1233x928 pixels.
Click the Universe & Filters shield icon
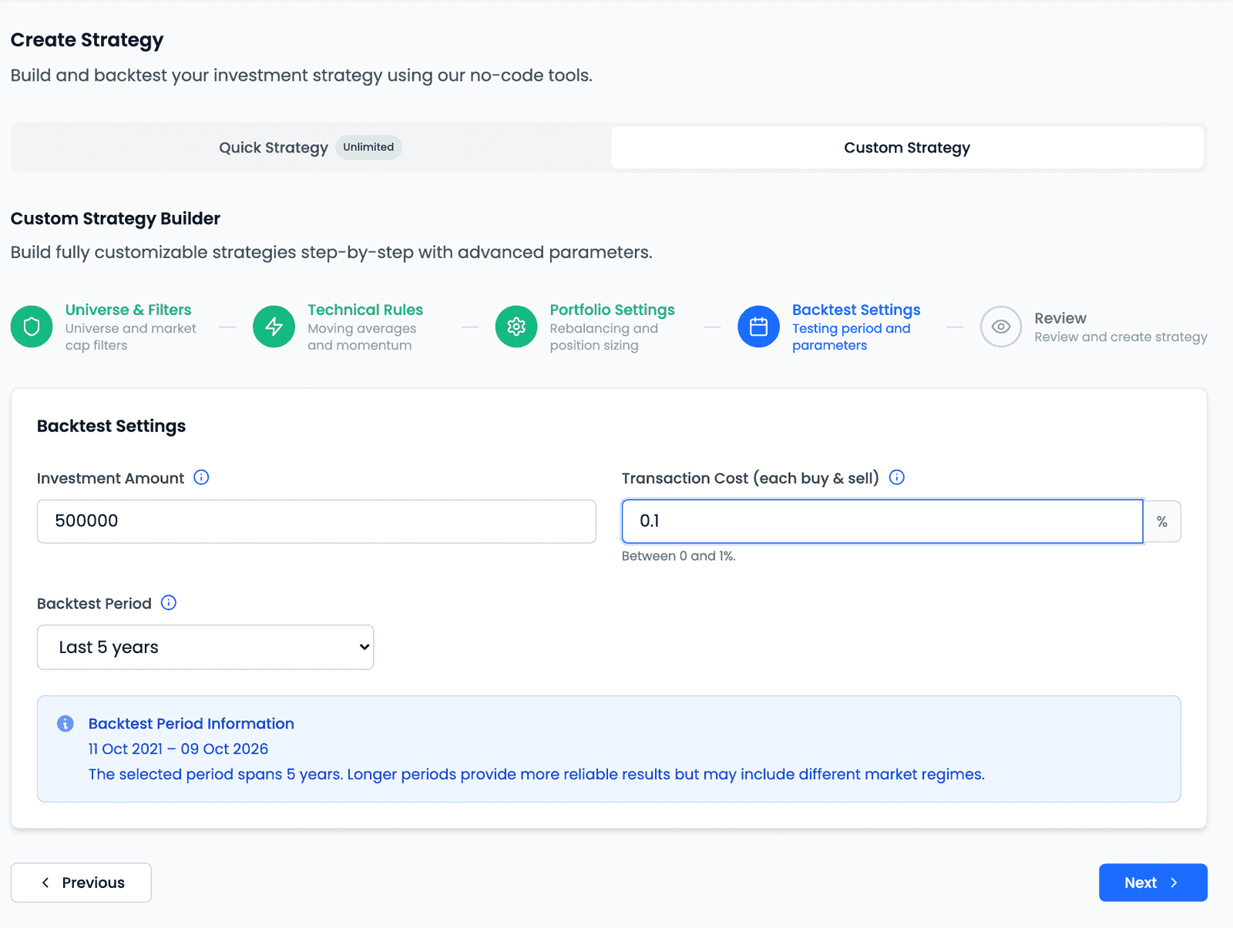pos(32,327)
